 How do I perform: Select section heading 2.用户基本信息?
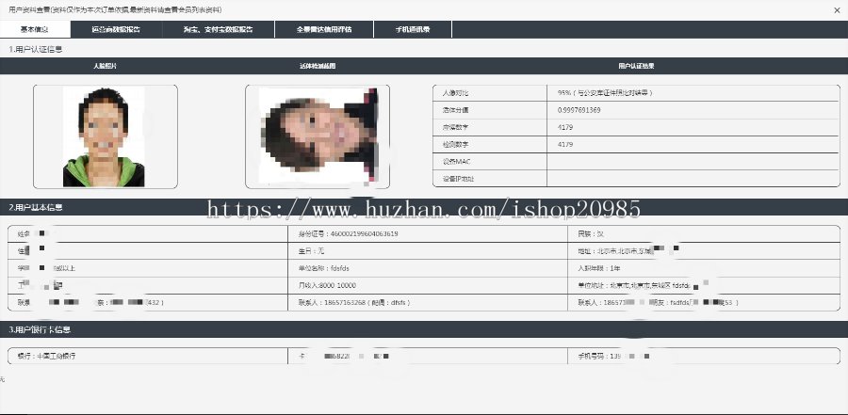tap(35, 207)
